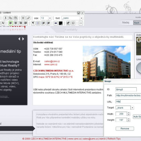Click the indent icon after bullet list

pos(43,23)
